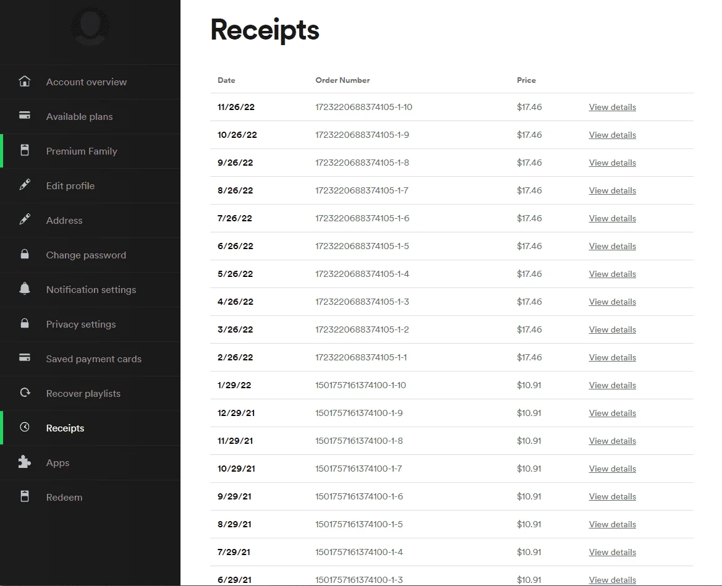Click the pencil icon beside Address
Image resolution: width=722 pixels, height=586 pixels.
pos(24,219)
